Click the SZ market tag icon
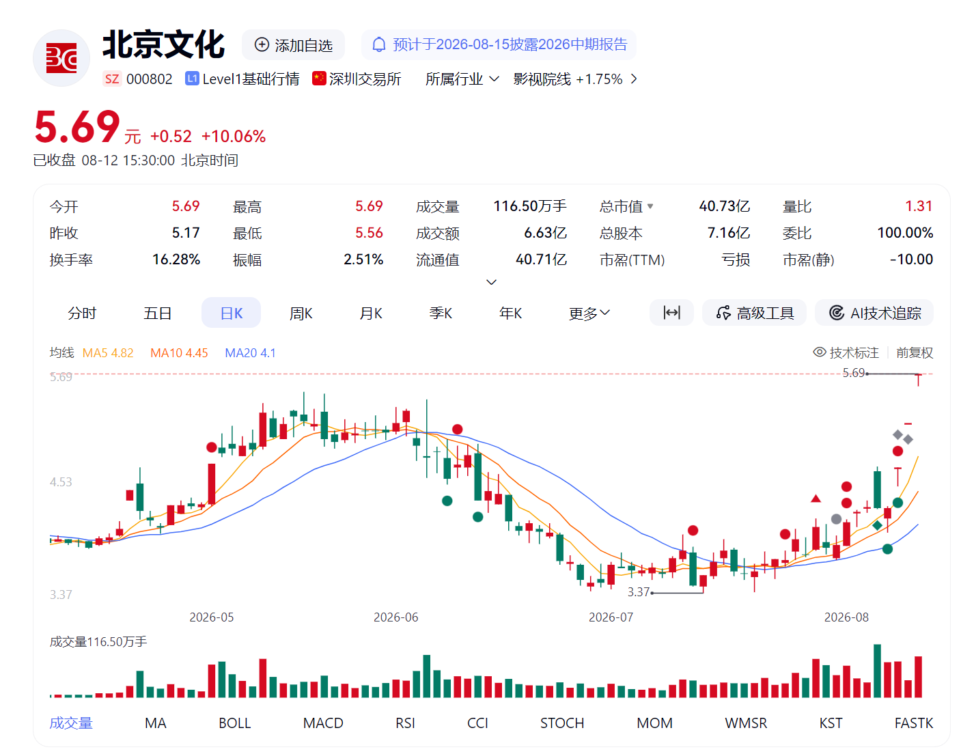This screenshot has width=961, height=754. [112, 79]
